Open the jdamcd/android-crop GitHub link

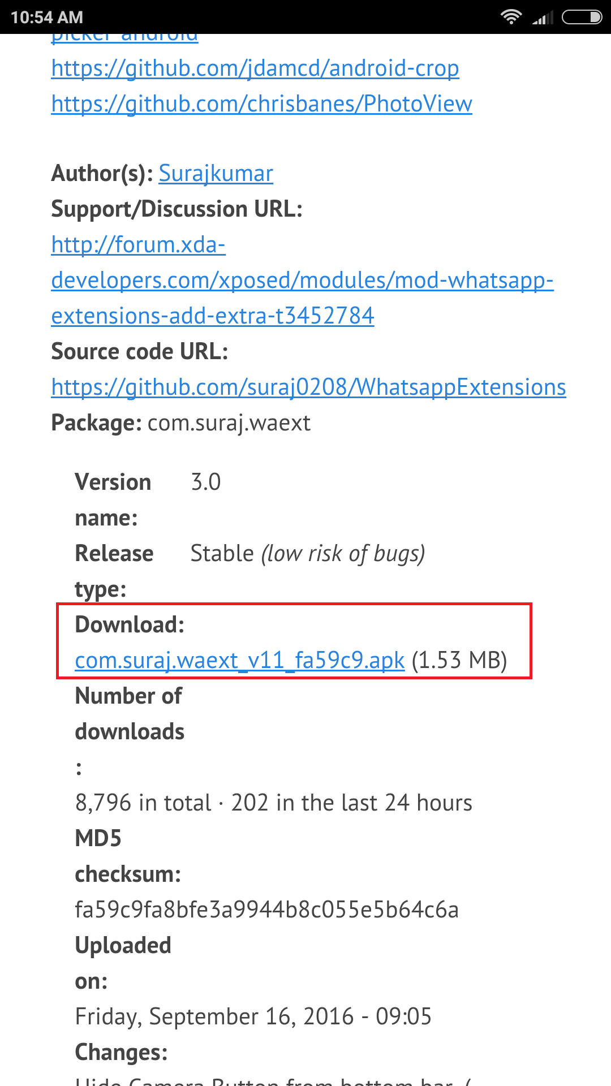click(255, 68)
